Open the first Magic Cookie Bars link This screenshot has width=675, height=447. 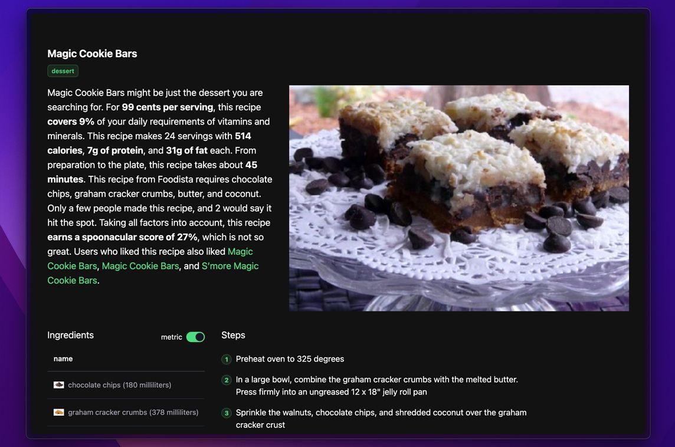coord(150,258)
